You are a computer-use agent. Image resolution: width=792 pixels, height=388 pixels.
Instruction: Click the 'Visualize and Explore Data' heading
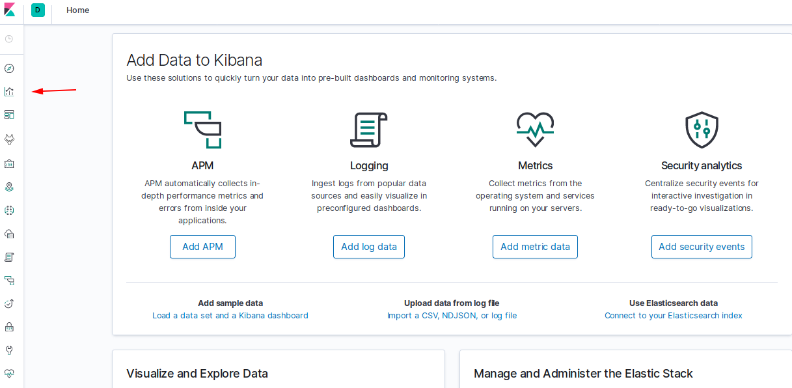click(197, 374)
